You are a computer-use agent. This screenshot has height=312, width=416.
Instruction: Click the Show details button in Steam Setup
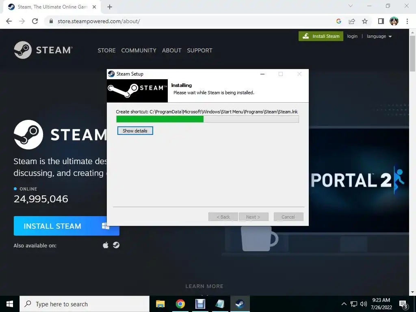[135, 130]
